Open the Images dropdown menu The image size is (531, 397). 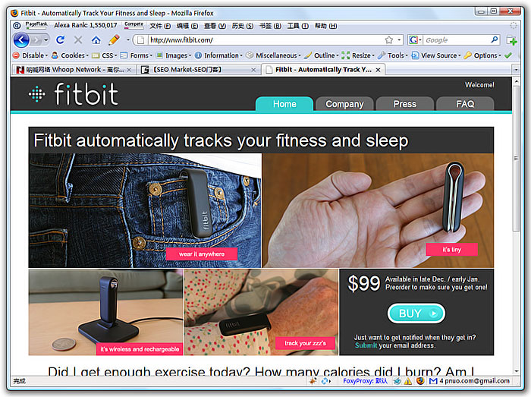click(x=174, y=55)
